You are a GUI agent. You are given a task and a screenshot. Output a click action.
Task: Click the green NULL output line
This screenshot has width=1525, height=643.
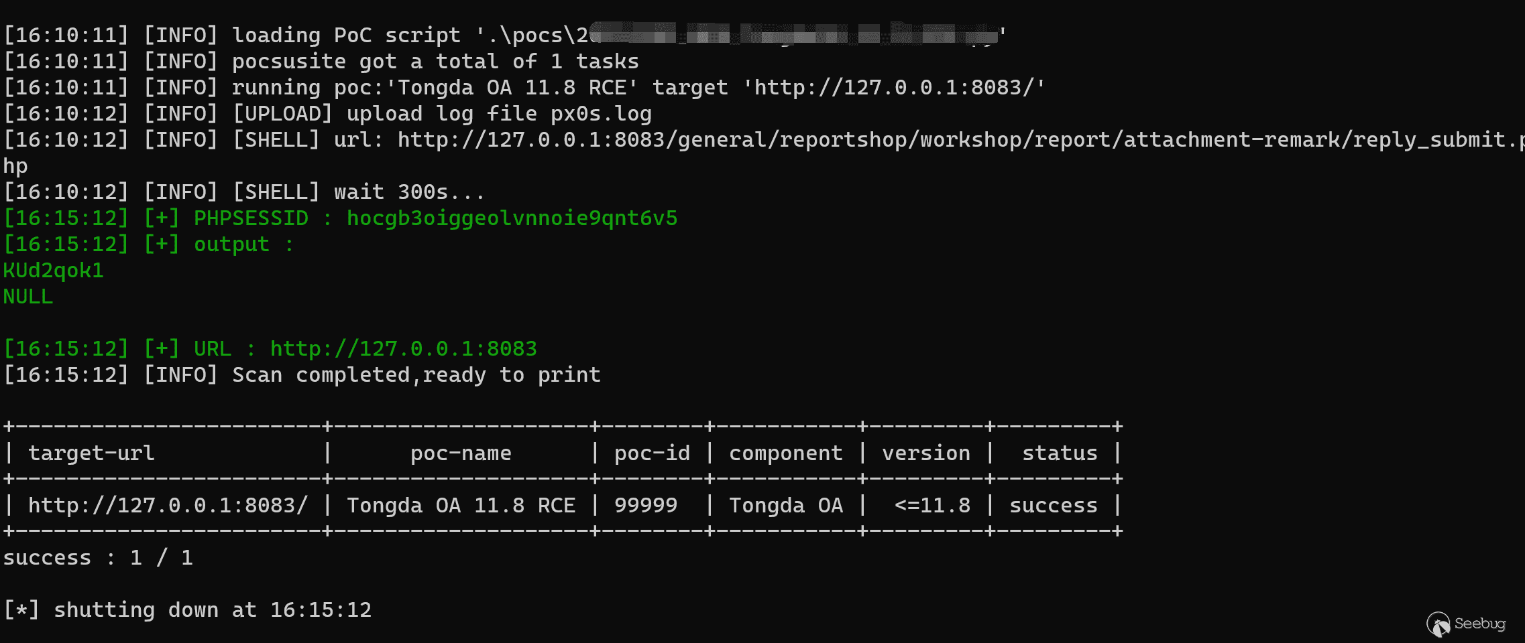click(28, 297)
